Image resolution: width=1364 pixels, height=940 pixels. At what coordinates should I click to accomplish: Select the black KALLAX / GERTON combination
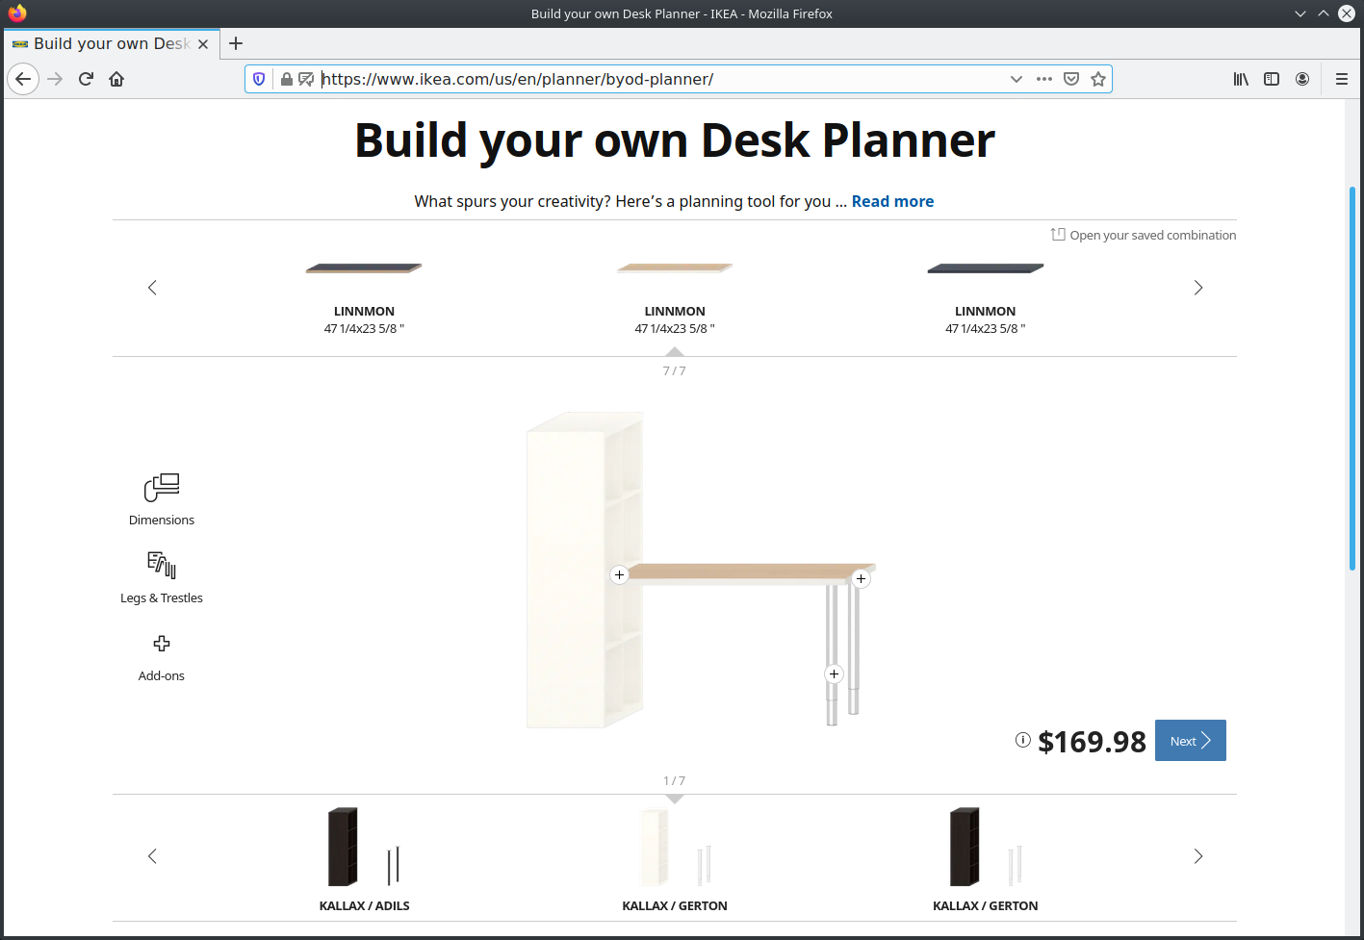(986, 859)
